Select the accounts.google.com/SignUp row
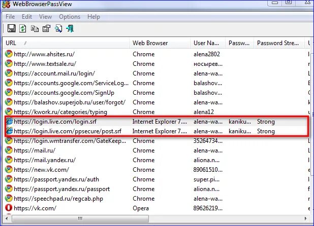 click(x=157, y=92)
